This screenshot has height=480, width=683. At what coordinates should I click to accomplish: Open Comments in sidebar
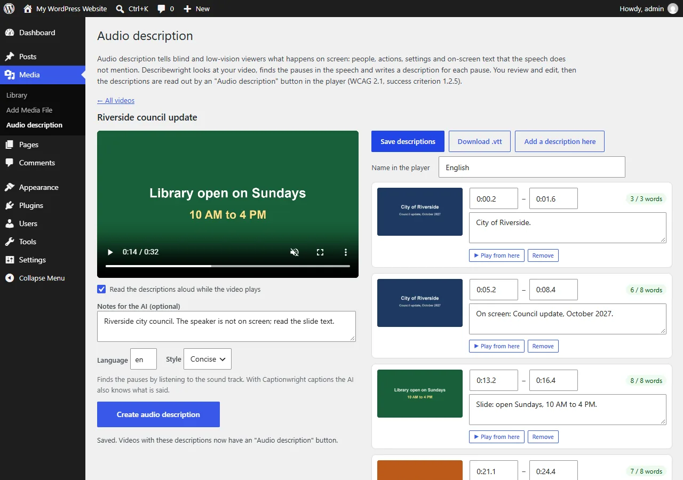pos(43,163)
